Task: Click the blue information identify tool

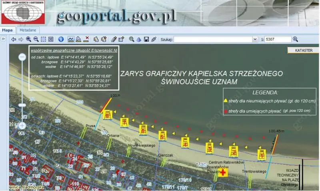Action: click(61, 39)
